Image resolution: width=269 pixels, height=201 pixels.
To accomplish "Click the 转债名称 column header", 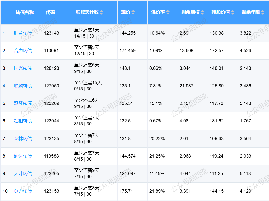I will pos(25,12).
